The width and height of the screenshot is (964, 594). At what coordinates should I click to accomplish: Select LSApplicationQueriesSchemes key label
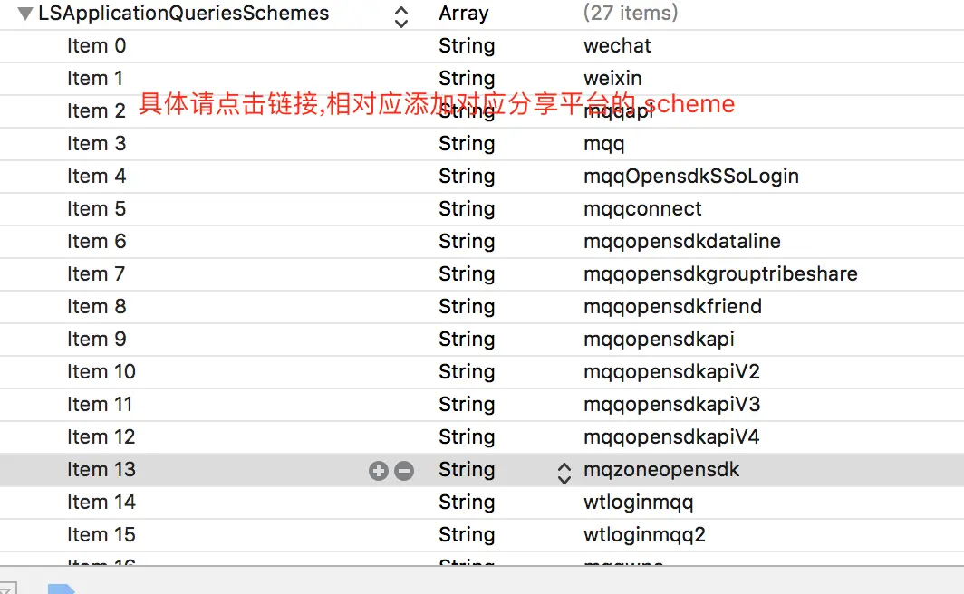click(184, 13)
